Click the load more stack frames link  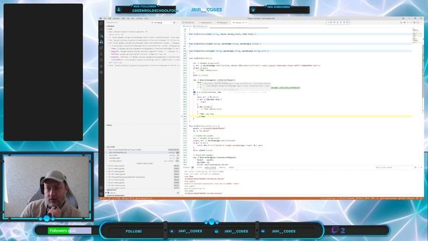tap(144, 163)
